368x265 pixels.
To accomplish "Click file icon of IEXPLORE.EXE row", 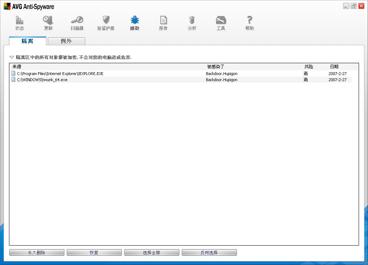I will pyautogui.click(x=13, y=73).
